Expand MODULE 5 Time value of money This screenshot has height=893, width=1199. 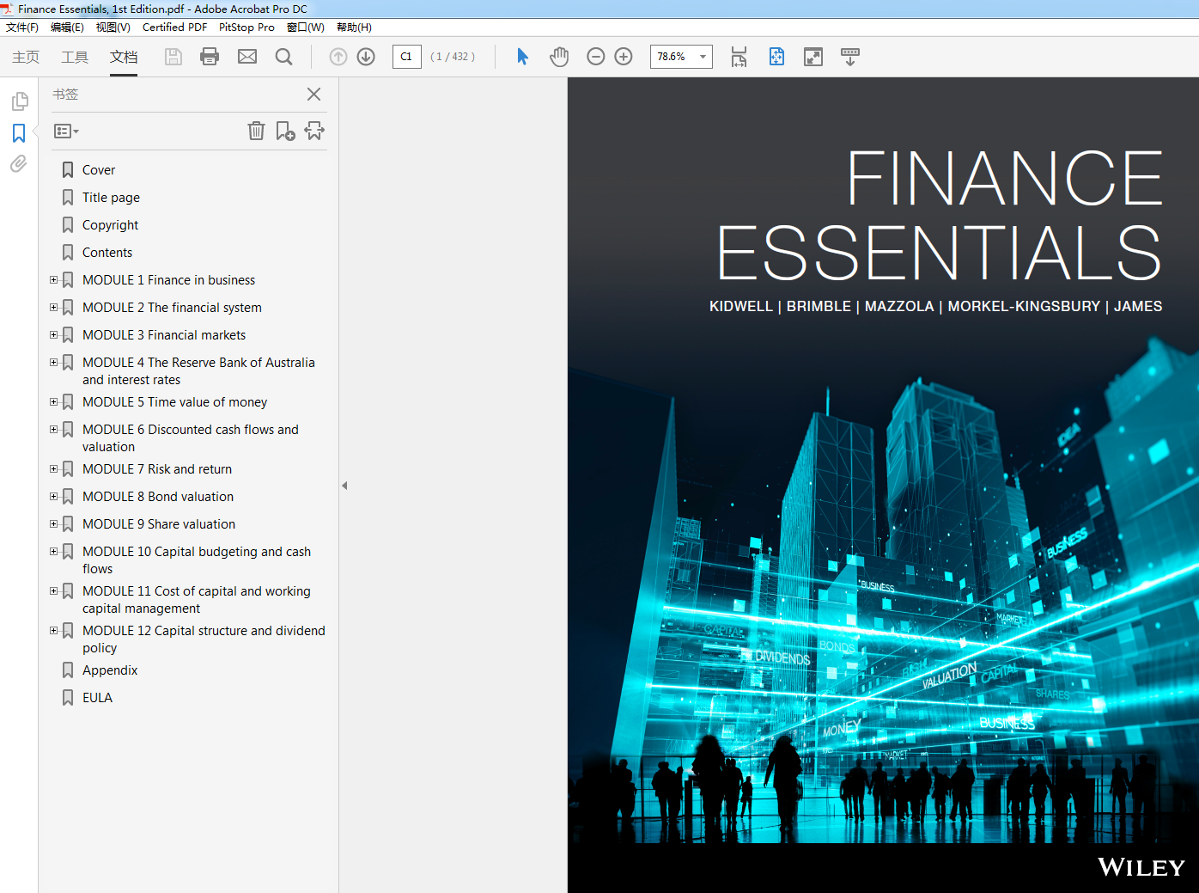[x=54, y=402]
